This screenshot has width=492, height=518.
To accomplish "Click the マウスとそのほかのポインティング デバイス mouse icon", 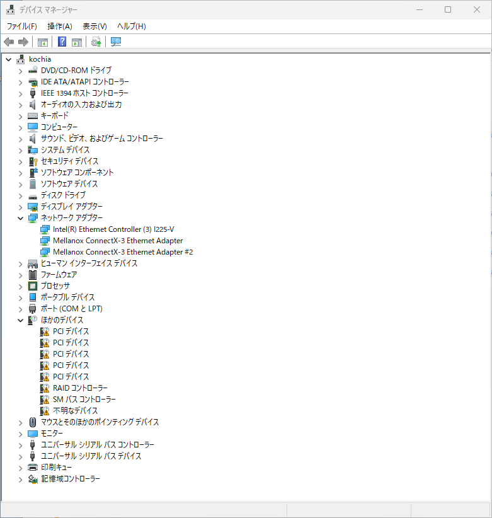I will point(33,422).
